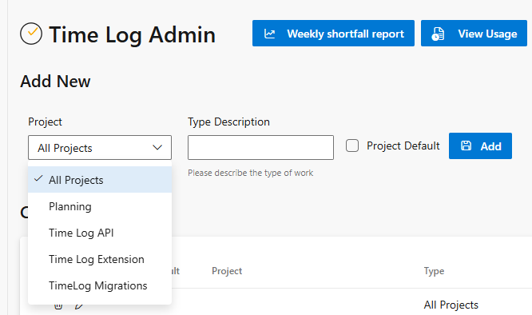Click the pencil edit icon in first row
The width and height of the screenshot is (532, 315).
[x=79, y=306]
